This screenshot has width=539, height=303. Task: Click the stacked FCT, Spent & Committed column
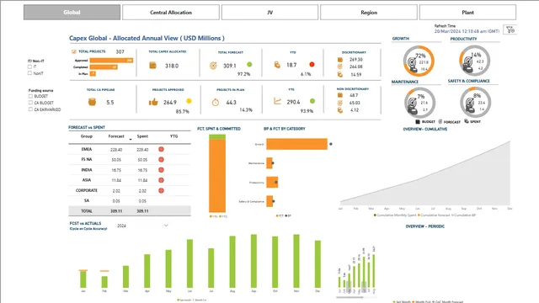217,173
